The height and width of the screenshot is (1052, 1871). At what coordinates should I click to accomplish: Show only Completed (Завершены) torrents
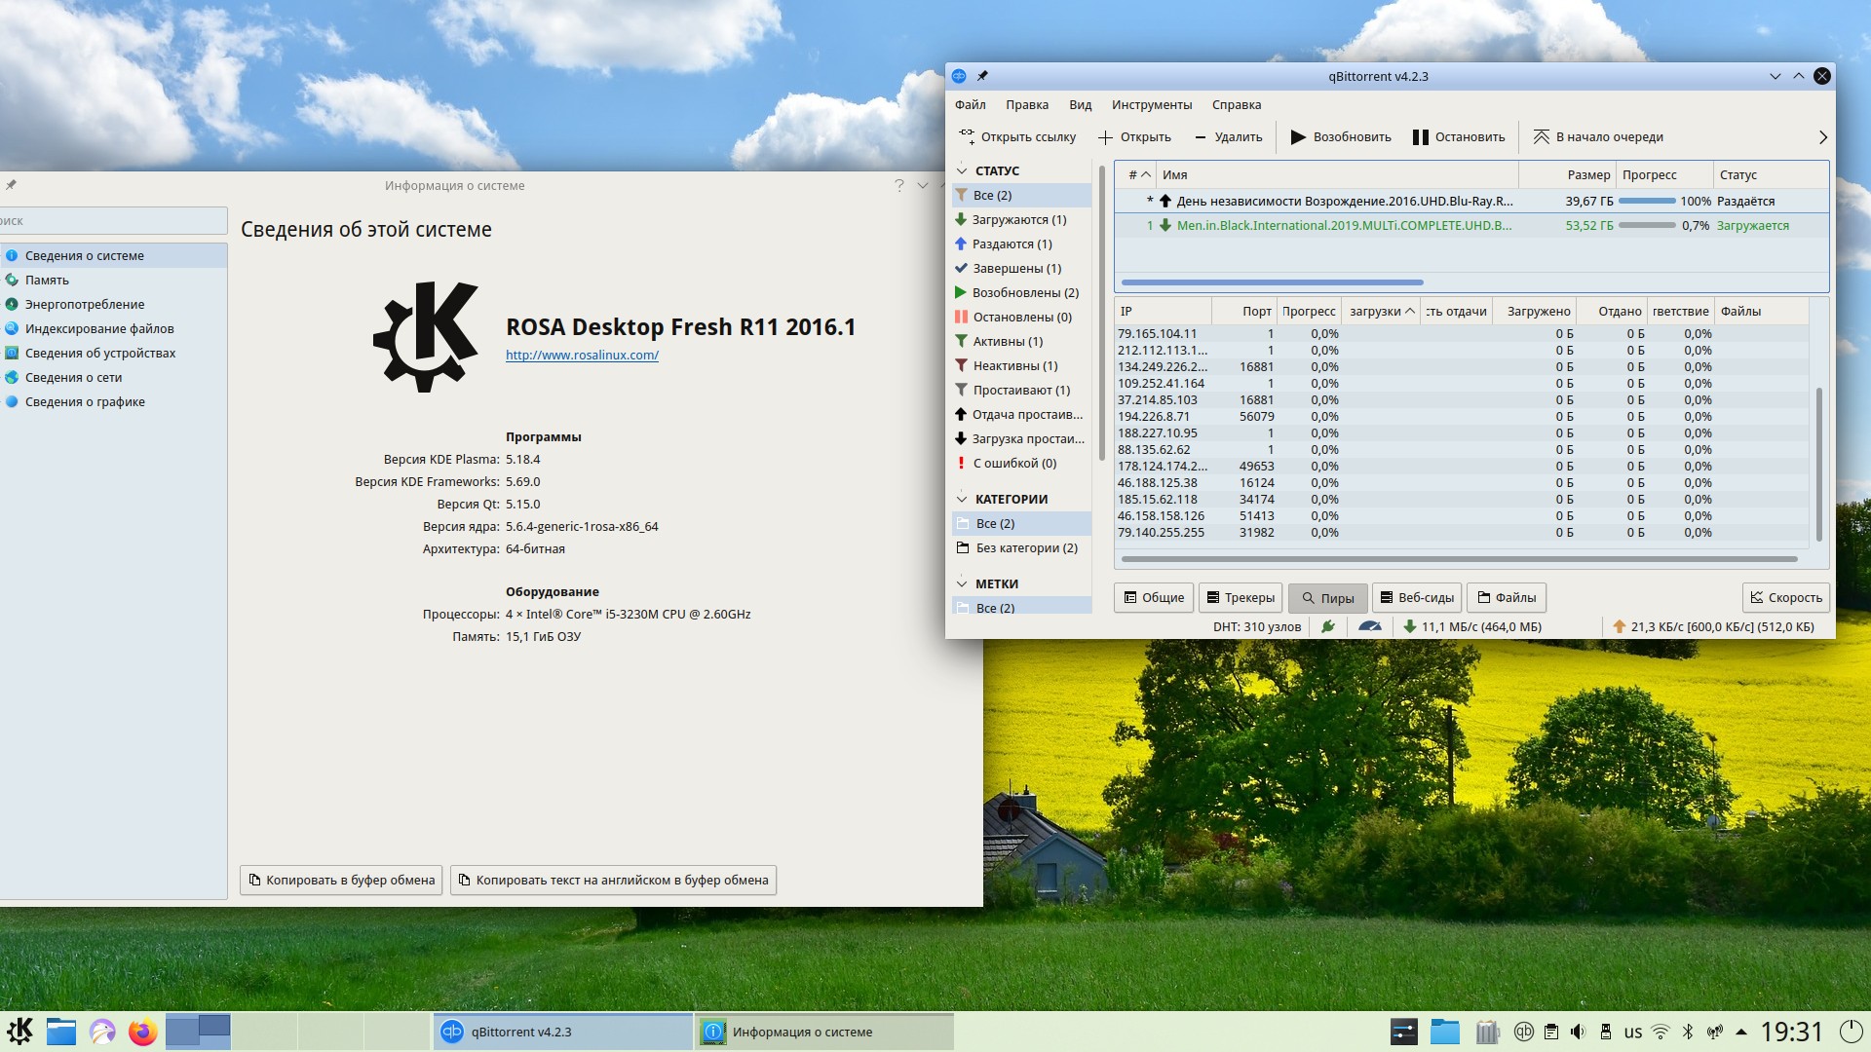tap(1016, 269)
